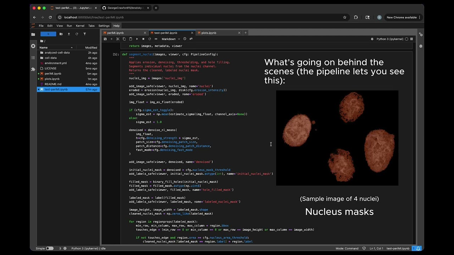Select the environment.yml file
This screenshot has width=454, height=255.
coord(68,63)
